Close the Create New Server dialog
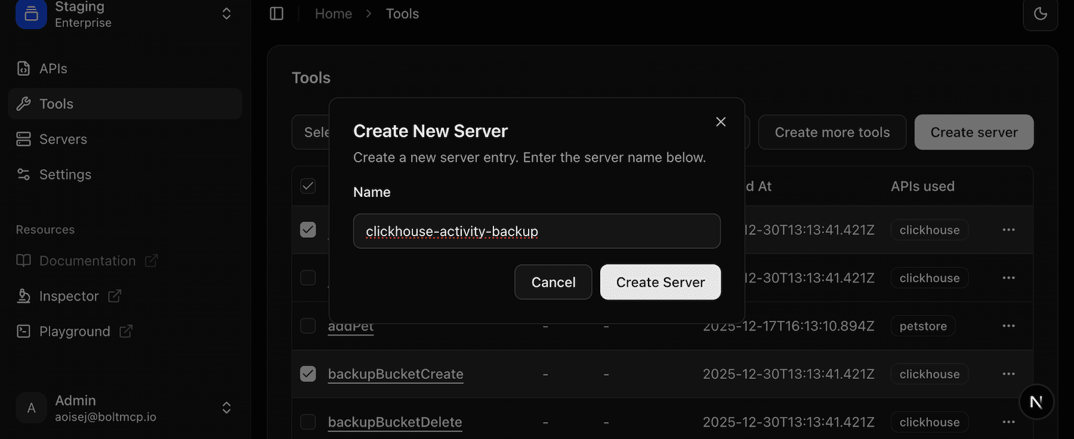 (721, 122)
